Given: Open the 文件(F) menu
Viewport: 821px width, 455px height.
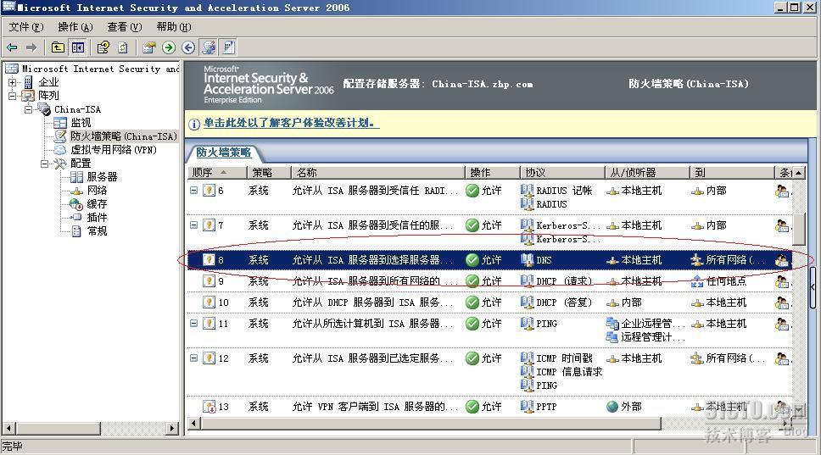Looking at the screenshot, I should (25, 26).
